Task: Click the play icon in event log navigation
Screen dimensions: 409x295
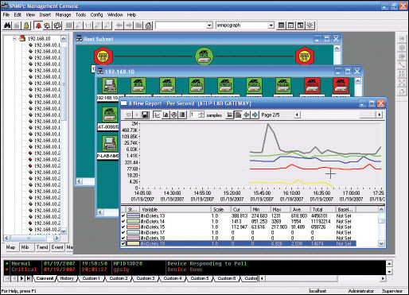Action: (21, 278)
